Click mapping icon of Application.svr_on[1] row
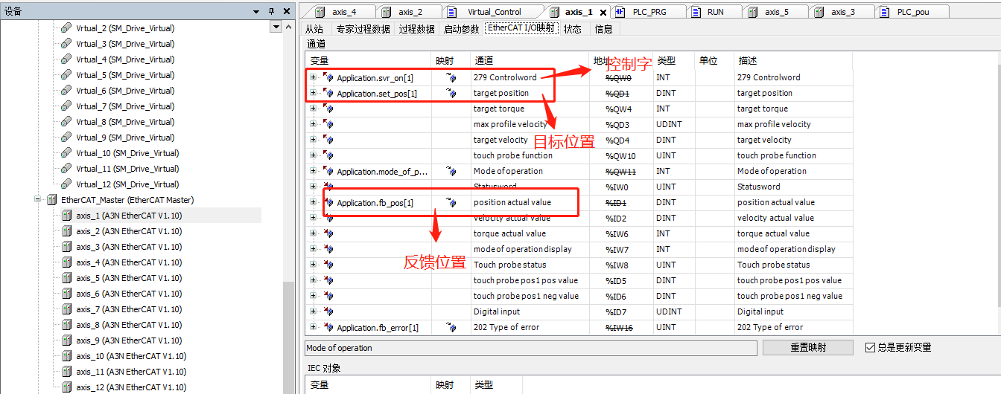The image size is (1001, 394). [x=450, y=77]
